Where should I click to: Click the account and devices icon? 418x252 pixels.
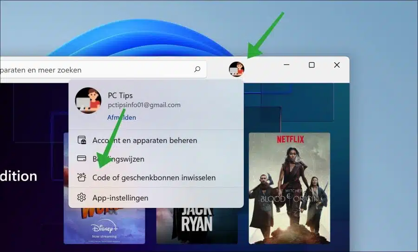82,140
